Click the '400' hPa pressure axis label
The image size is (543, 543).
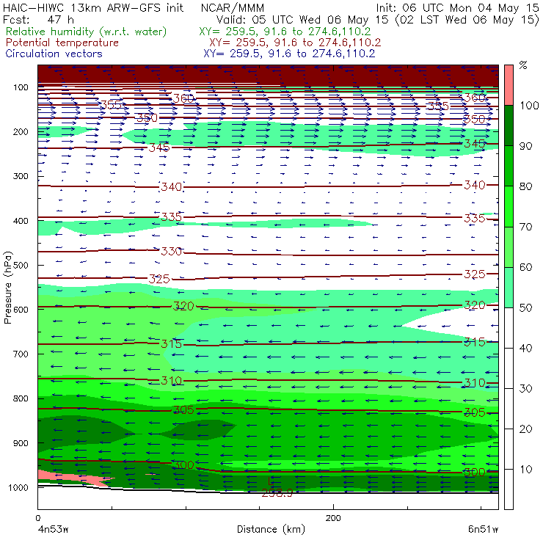coord(21,221)
